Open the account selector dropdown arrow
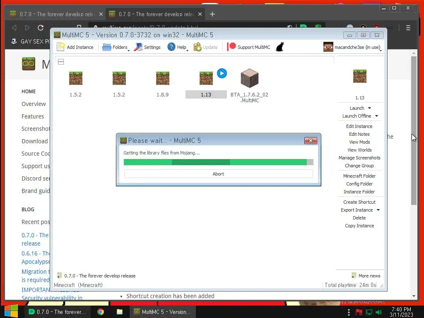 pyautogui.click(x=381, y=50)
